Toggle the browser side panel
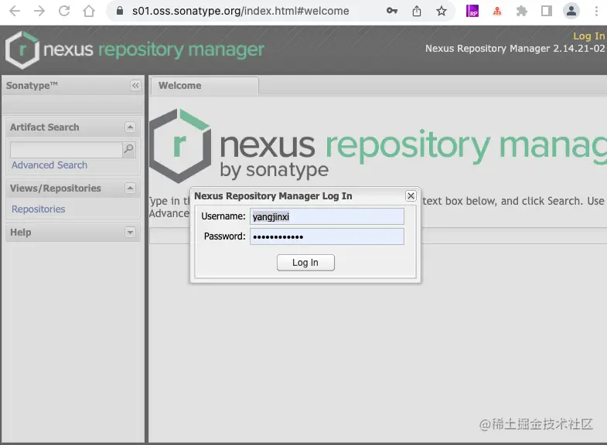The width and height of the screenshot is (607, 445). 547,11
